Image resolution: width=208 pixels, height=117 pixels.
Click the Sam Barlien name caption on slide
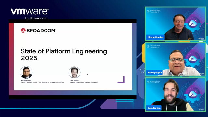(x=74, y=80)
